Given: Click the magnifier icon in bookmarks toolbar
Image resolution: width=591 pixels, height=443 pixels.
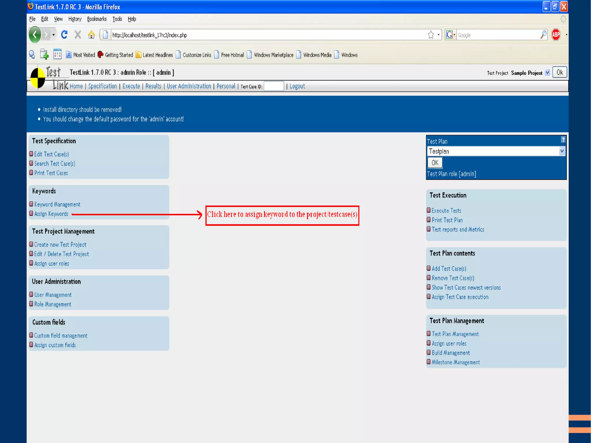Looking at the screenshot, I should tap(32, 55).
